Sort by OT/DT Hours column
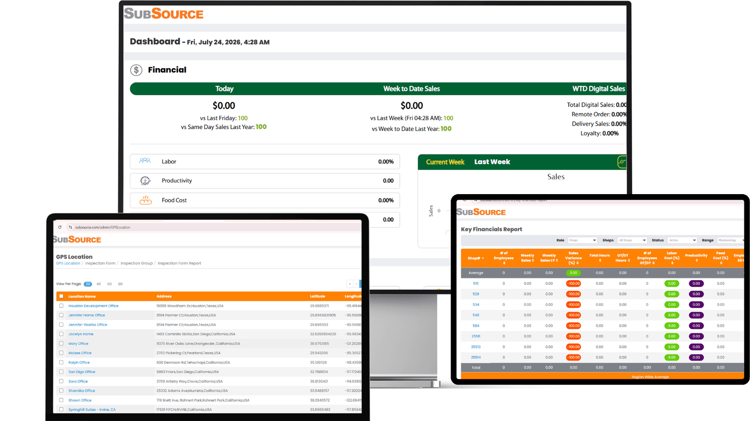Image resolution: width=750 pixels, height=421 pixels. coord(622,258)
